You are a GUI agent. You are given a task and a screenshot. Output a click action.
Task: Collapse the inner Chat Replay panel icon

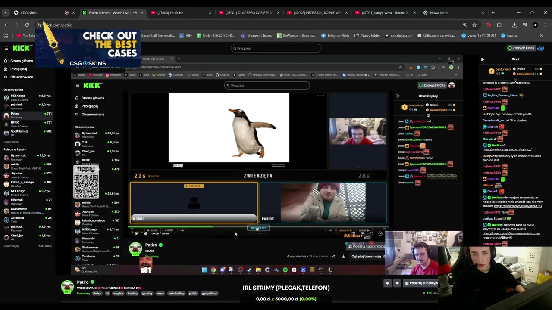[398, 96]
